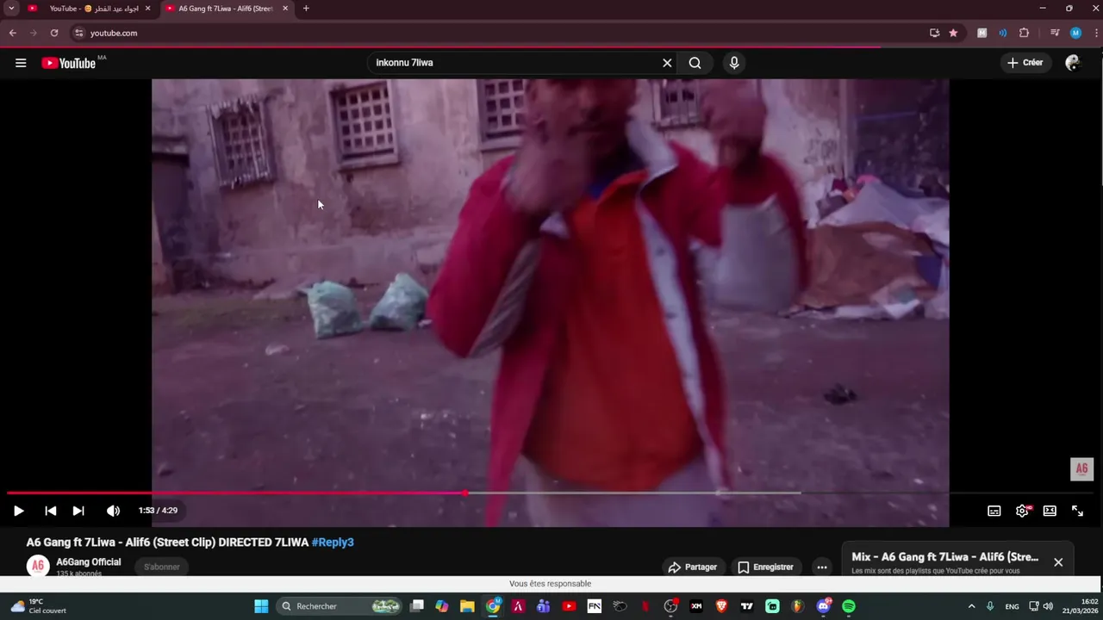Open the Créer menu
This screenshot has height=620, width=1103.
1025,63
